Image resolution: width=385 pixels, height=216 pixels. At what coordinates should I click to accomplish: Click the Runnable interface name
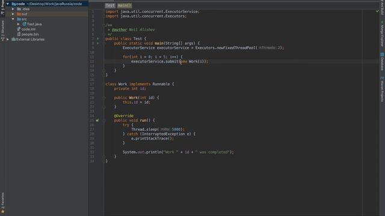point(161,84)
